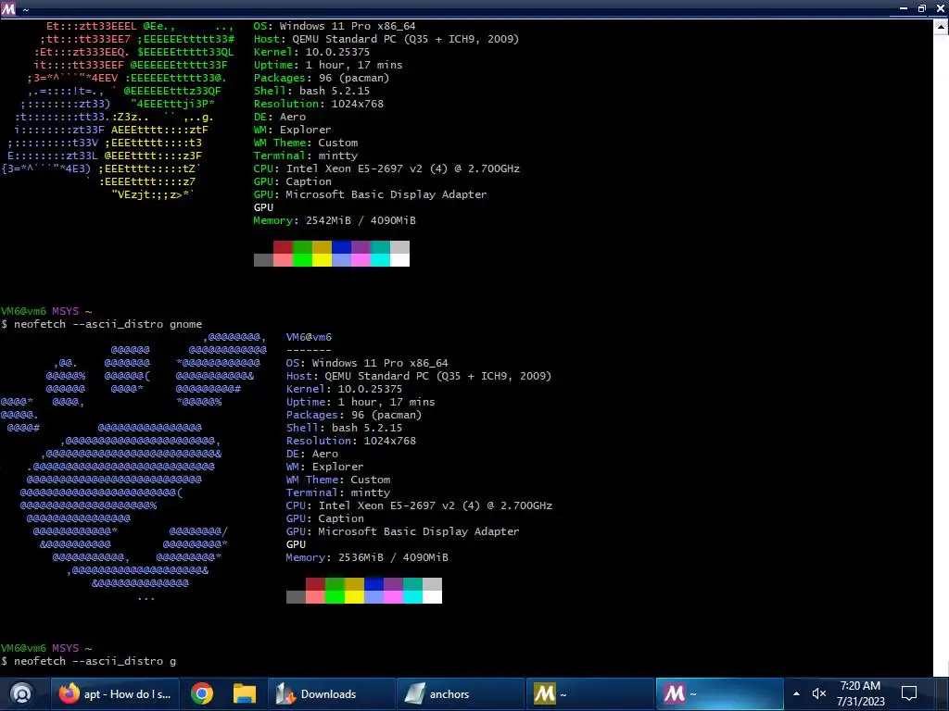Open File Explorer from the taskbar

[x=245, y=693]
